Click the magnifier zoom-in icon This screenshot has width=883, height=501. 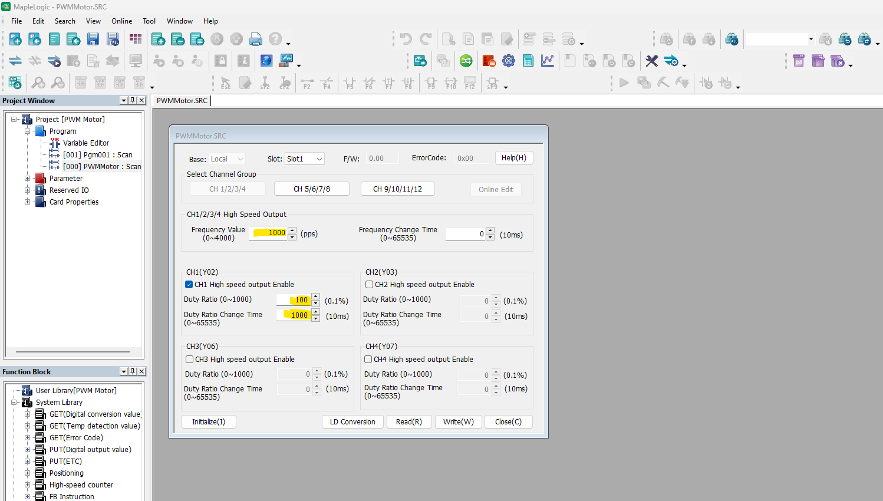point(38,83)
